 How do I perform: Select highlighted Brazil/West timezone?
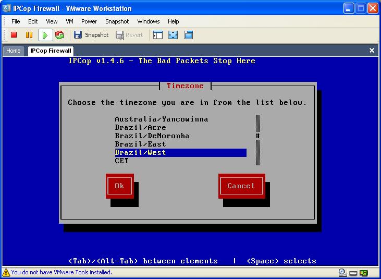[x=181, y=153]
